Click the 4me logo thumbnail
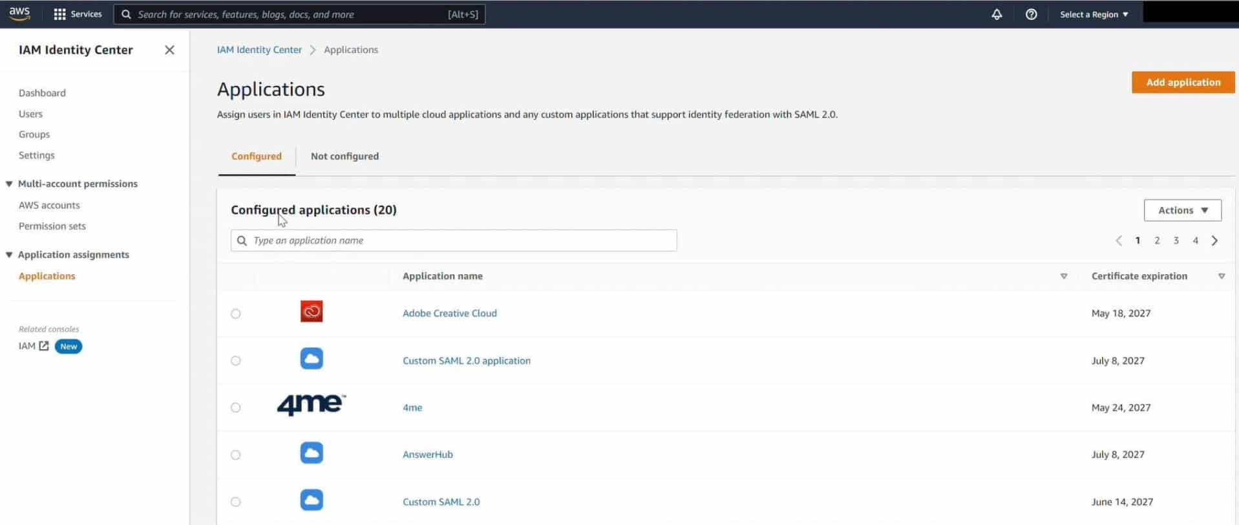This screenshot has width=1239, height=525. pos(312,405)
